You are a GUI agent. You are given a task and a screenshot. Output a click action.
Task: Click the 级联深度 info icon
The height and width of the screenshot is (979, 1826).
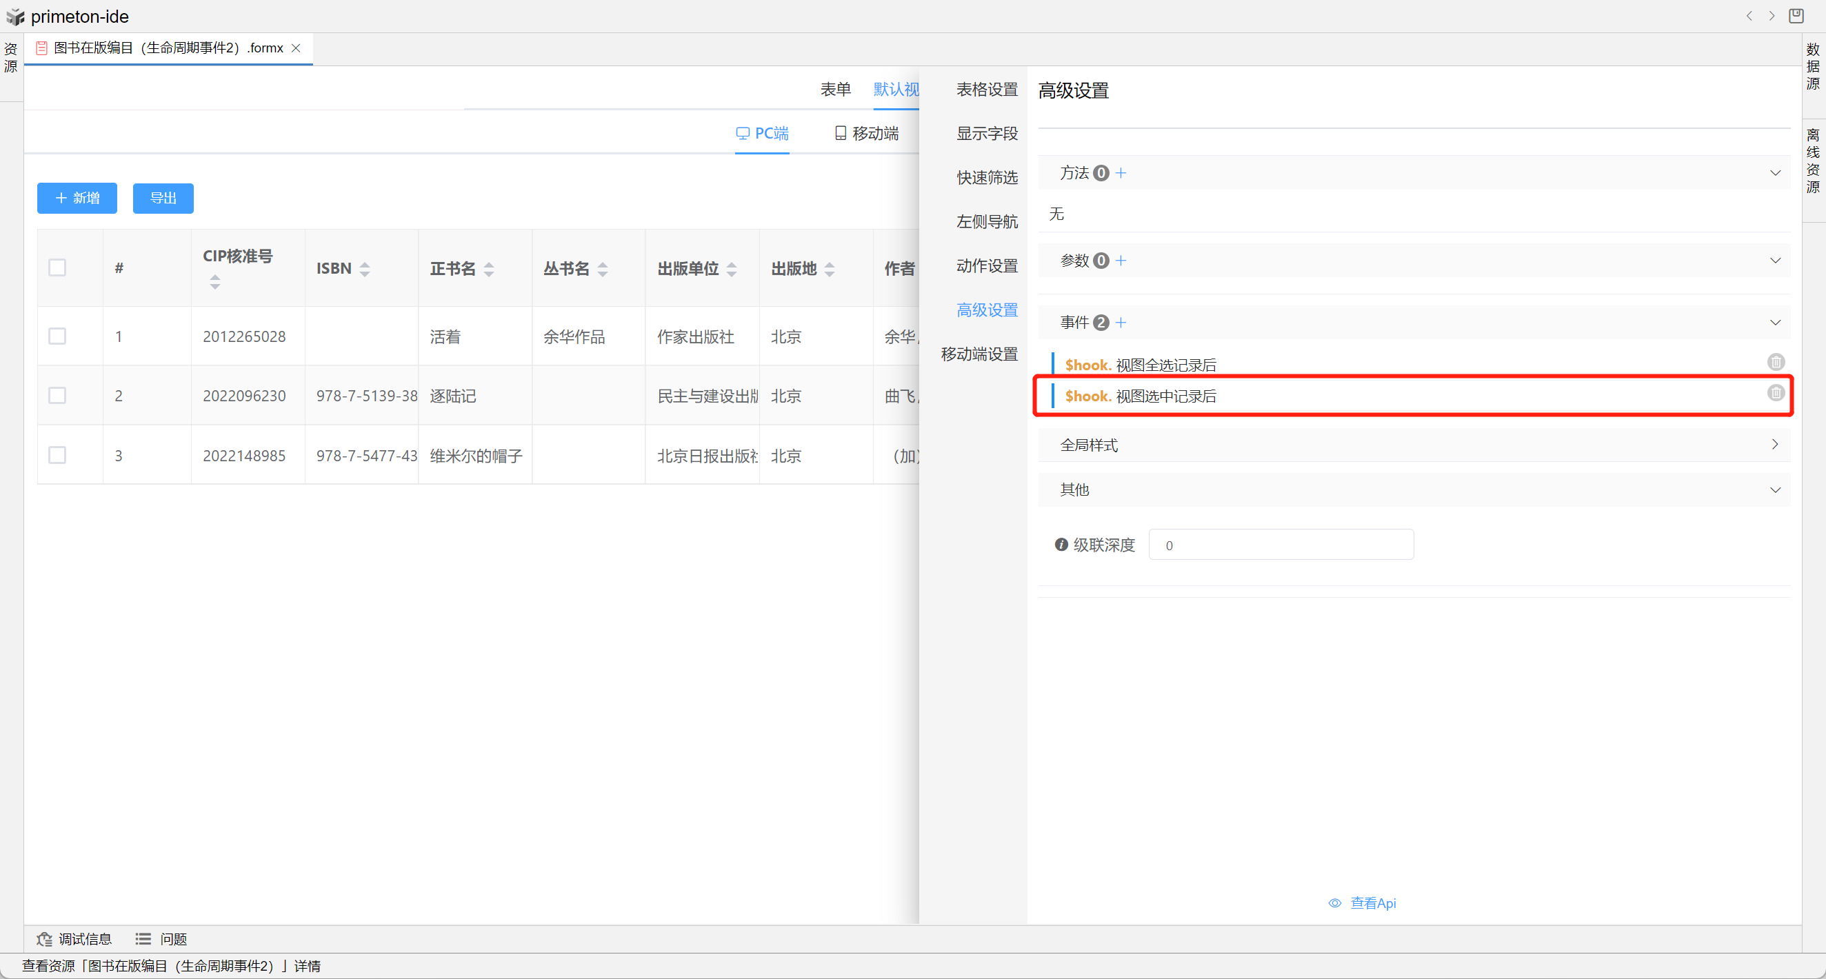(x=1061, y=545)
